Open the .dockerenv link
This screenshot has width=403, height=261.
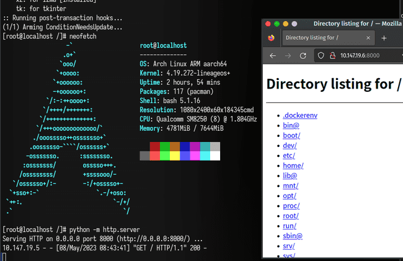tap(300, 115)
